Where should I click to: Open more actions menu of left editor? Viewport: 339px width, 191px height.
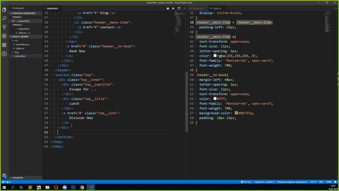tap(185, 8)
